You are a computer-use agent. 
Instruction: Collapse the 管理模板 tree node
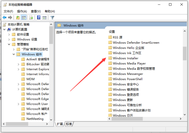click(x=9, y=44)
